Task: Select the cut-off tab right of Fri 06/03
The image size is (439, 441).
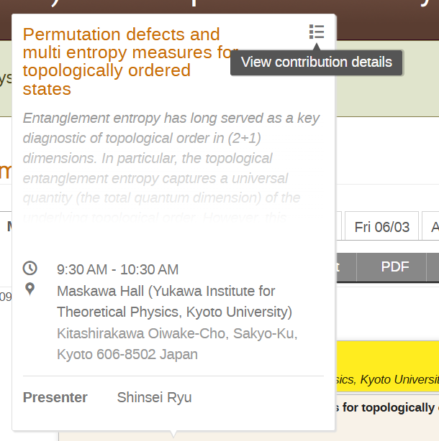Action: pyautogui.click(x=432, y=227)
